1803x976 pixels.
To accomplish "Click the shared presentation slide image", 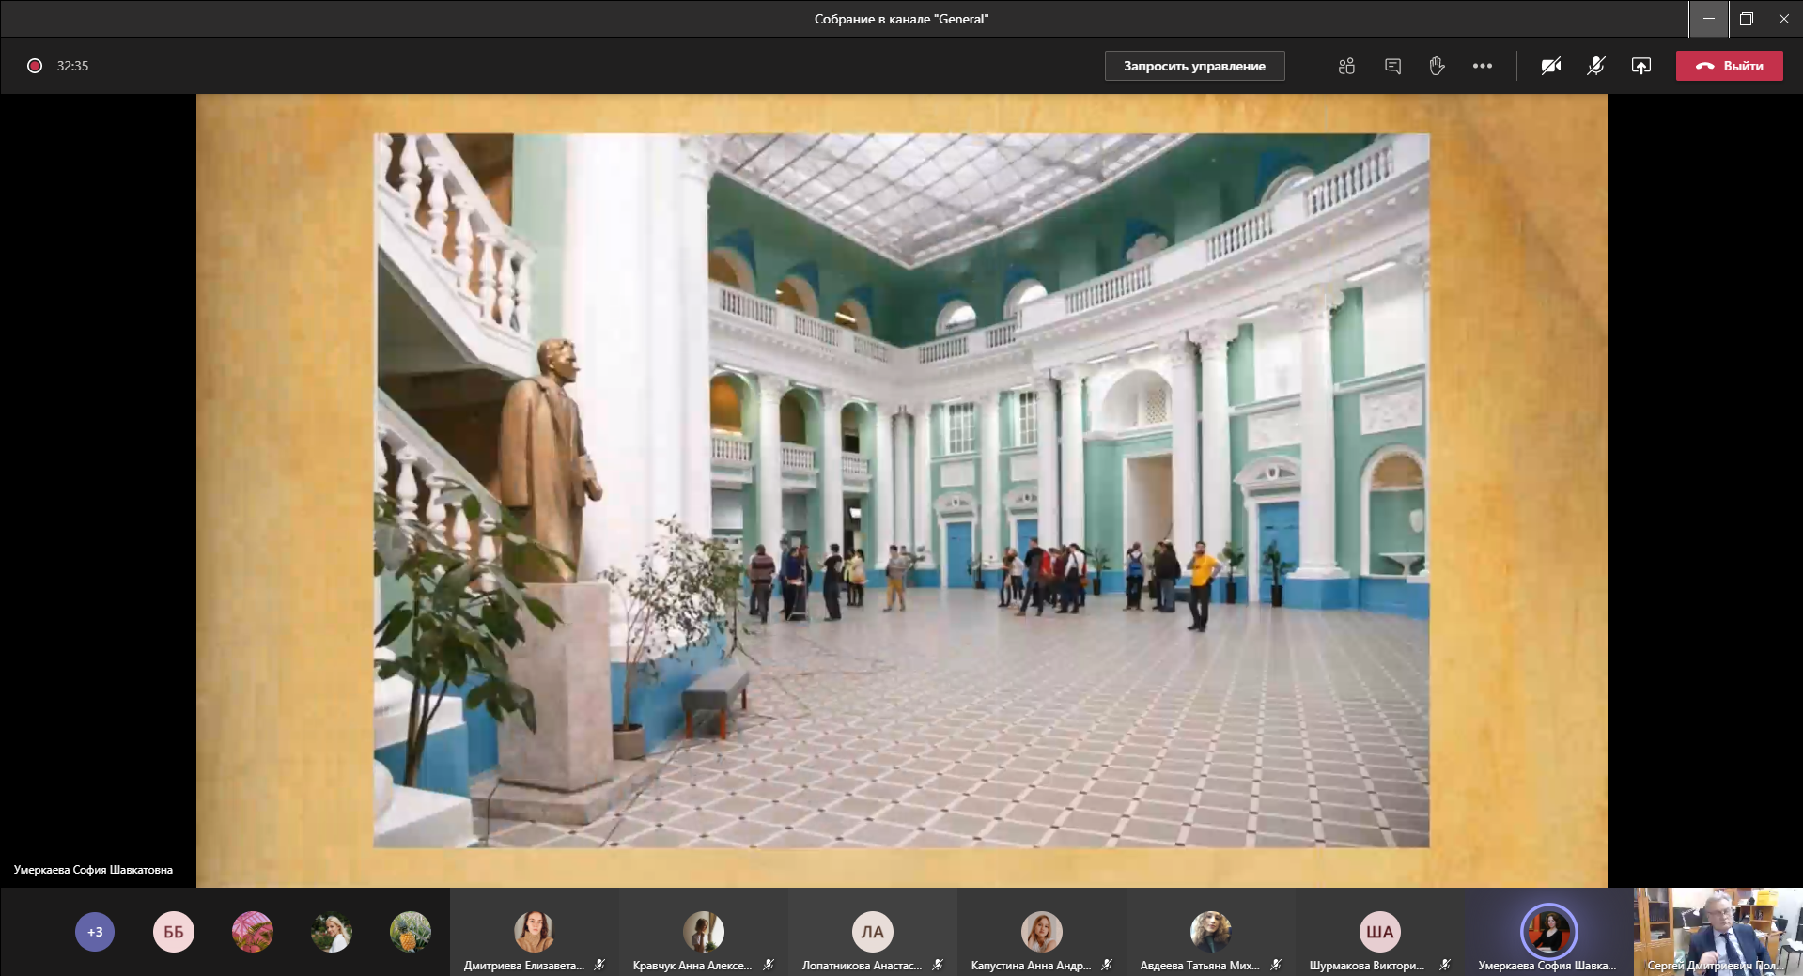I will (x=901, y=490).
